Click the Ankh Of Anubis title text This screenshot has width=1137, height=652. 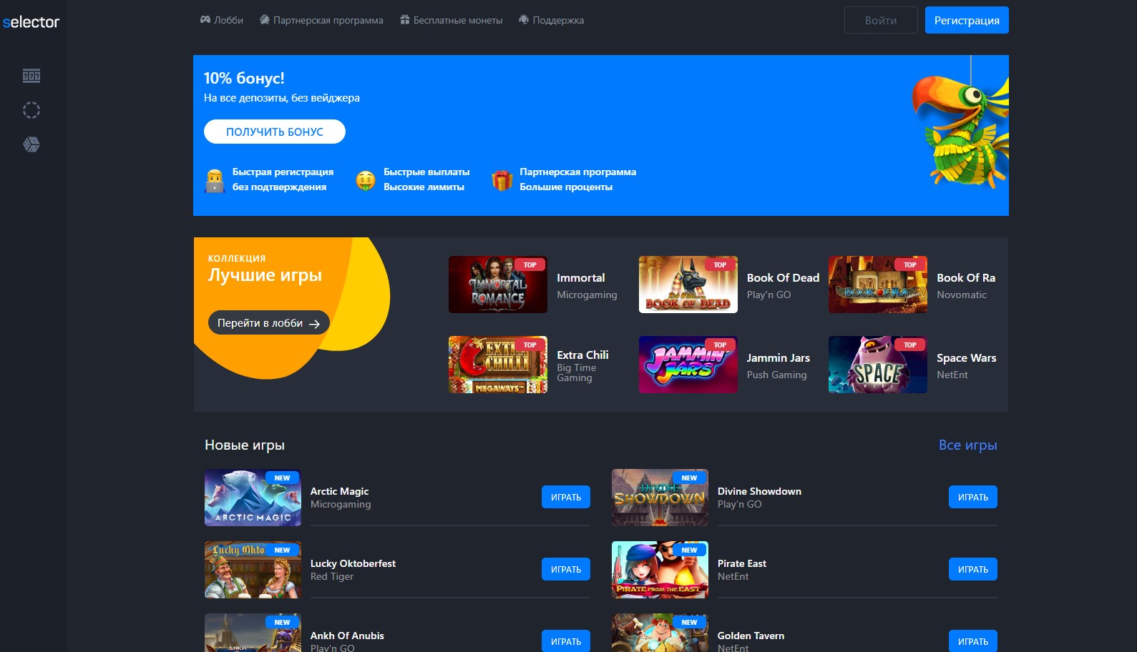pos(348,636)
